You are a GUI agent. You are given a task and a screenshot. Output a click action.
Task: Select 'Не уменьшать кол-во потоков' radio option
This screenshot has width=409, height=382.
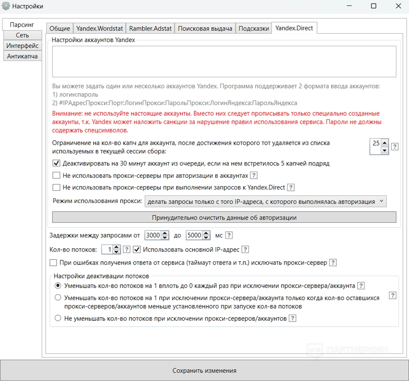point(58,318)
